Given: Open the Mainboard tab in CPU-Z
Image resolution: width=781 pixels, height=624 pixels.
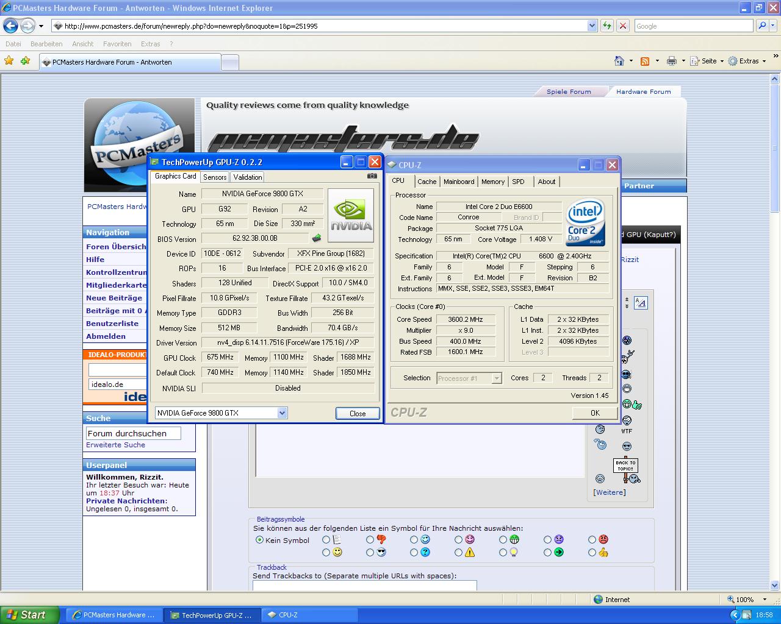Looking at the screenshot, I should (458, 182).
